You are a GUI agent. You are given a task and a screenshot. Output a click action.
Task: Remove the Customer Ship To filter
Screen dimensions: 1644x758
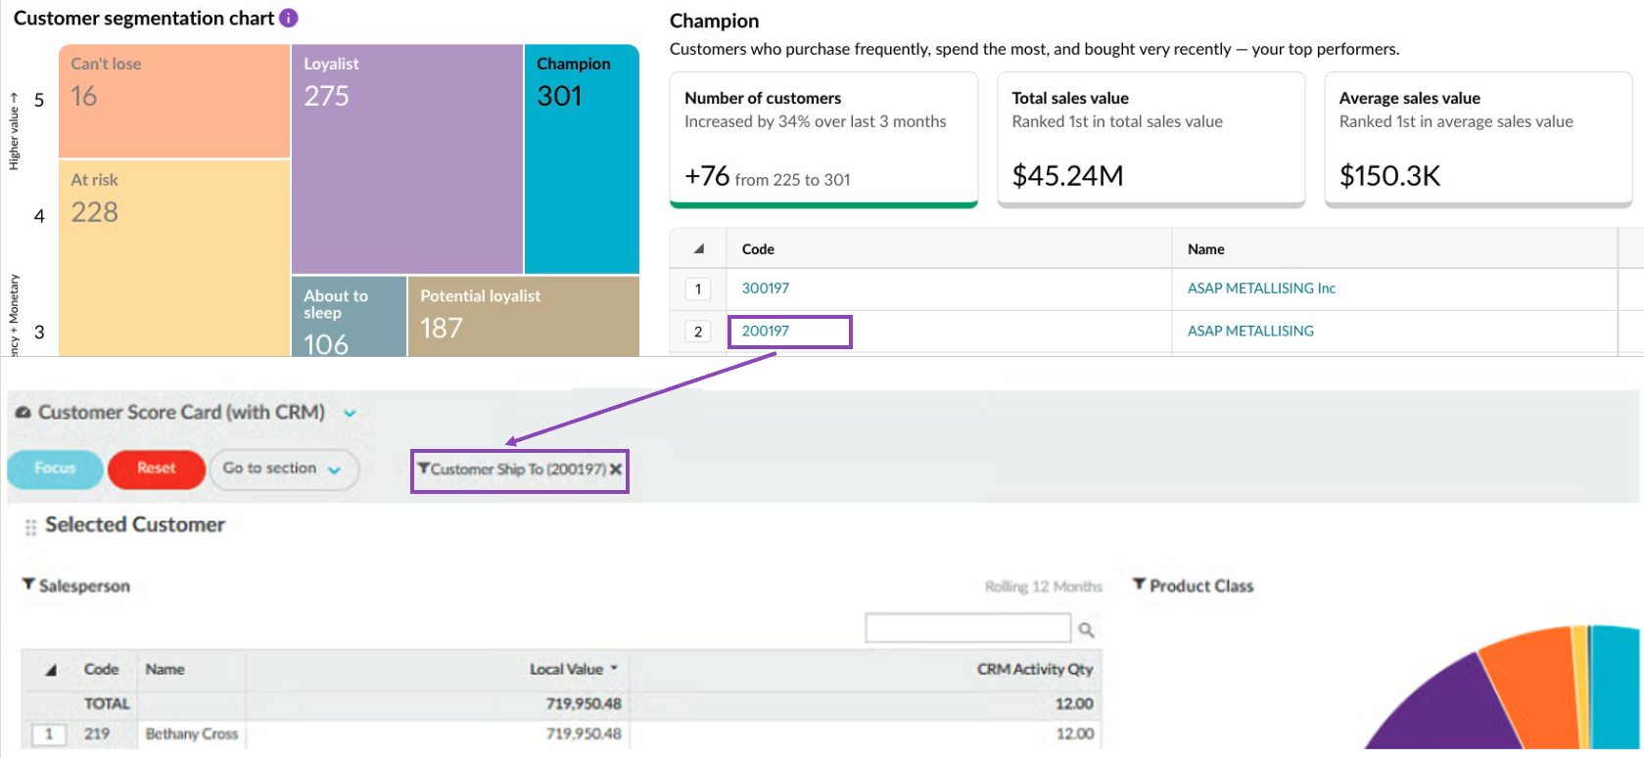[x=616, y=469]
